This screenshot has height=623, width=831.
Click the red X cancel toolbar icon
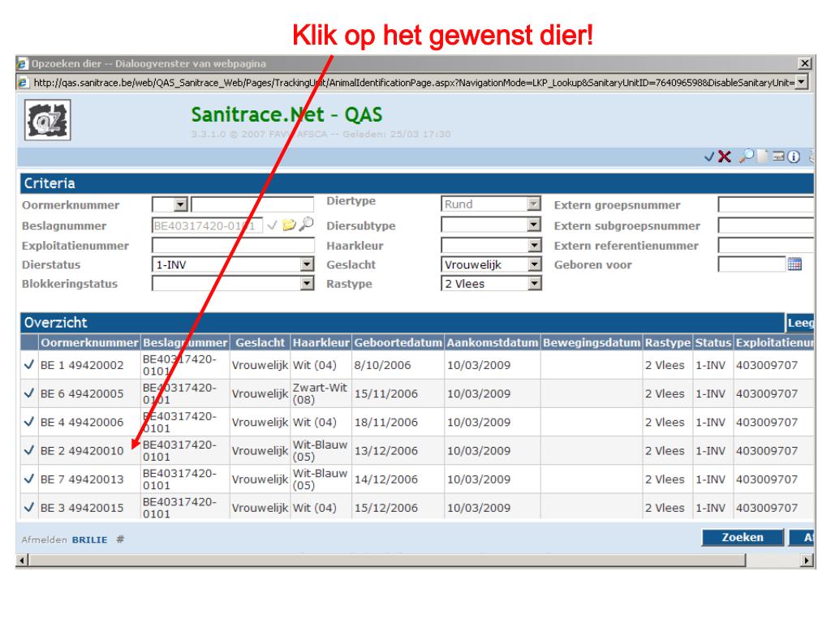pyautogui.click(x=724, y=157)
